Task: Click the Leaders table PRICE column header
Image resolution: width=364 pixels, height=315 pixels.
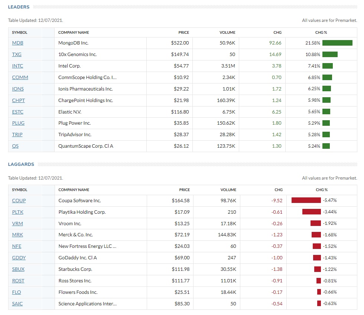Action: 184,33
